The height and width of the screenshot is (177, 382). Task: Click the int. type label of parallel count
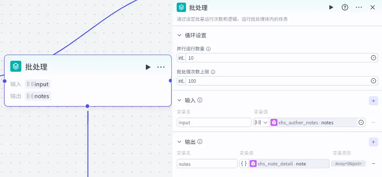(181, 58)
